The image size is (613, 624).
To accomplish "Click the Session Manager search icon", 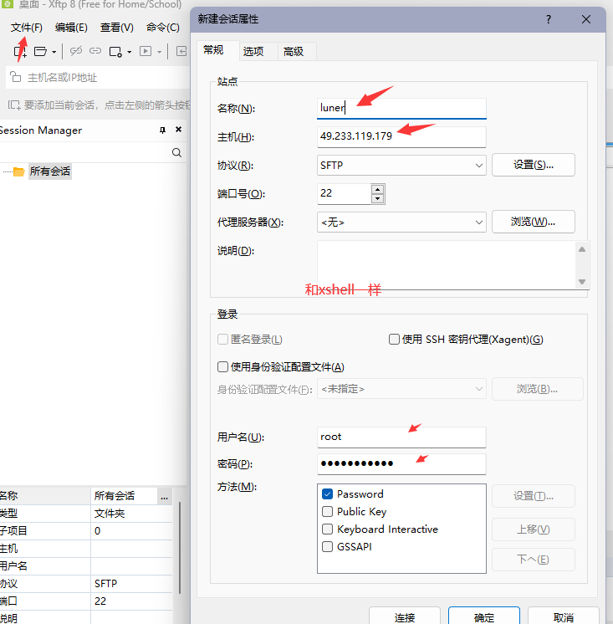I will click(176, 152).
